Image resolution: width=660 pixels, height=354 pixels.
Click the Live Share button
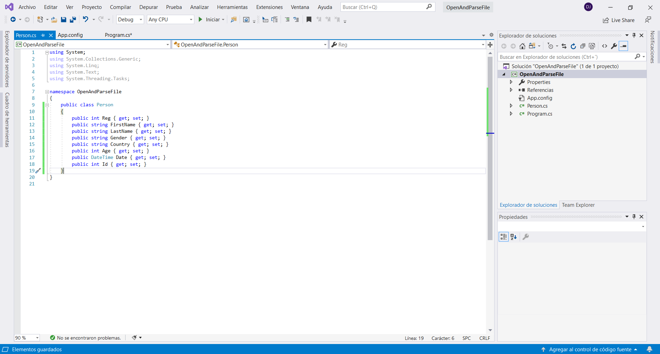tap(619, 20)
